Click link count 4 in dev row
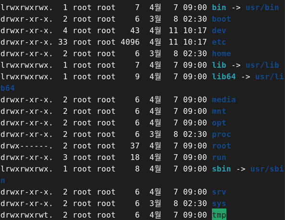 [x=65, y=31]
